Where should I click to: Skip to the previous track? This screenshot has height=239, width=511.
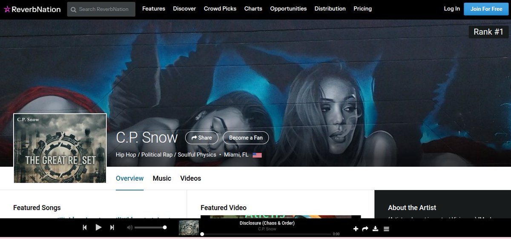[85, 228]
